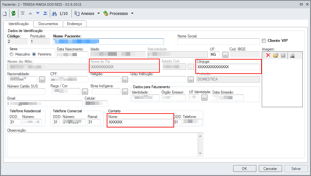Capture photo with the webcam icon
The image size is (311, 176).
click(292, 55)
